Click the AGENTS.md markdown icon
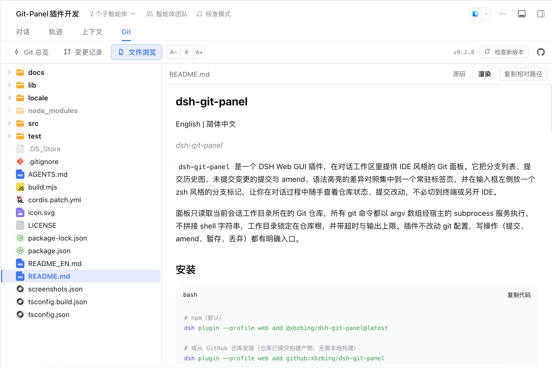 click(x=20, y=174)
